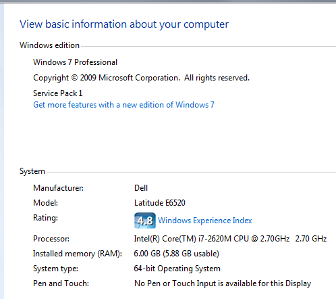
Task: Select the Intel Core i7-2620M processor value
Action: [230, 239]
